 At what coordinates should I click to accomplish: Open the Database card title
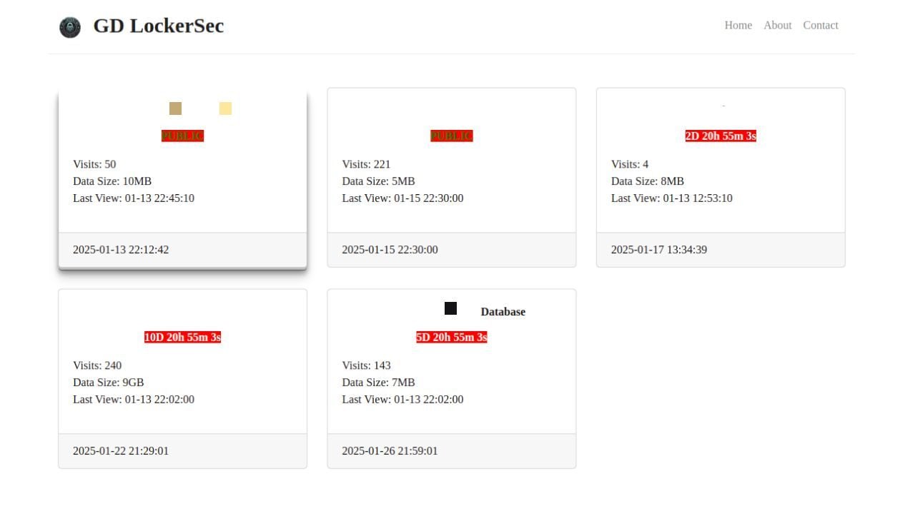point(503,312)
